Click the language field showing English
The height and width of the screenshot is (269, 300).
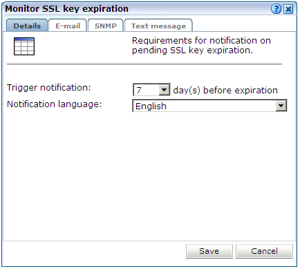(x=205, y=106)
